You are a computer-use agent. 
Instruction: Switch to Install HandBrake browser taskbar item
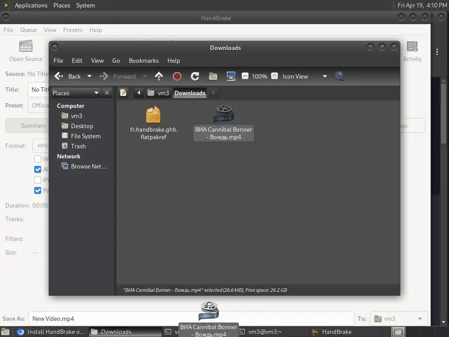click(52, 332)
